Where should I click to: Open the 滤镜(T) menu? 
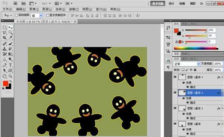pyautogui.click(x=74, y=9)
